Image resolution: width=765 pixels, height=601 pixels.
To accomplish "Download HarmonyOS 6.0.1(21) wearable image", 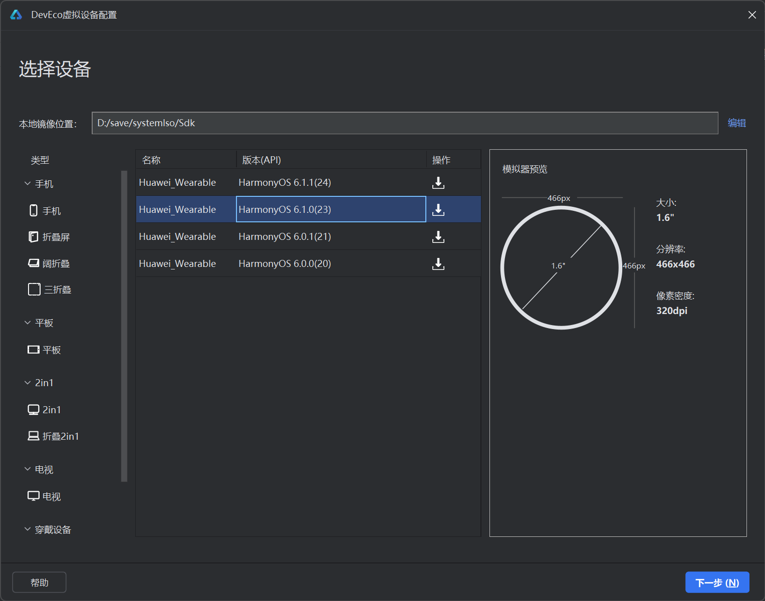I will pyautogui.click(x=438, y=237).
